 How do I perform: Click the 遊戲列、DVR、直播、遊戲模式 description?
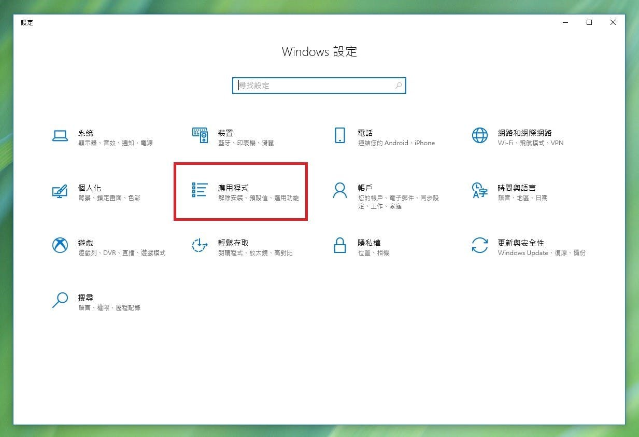click(x=122, y=253)
